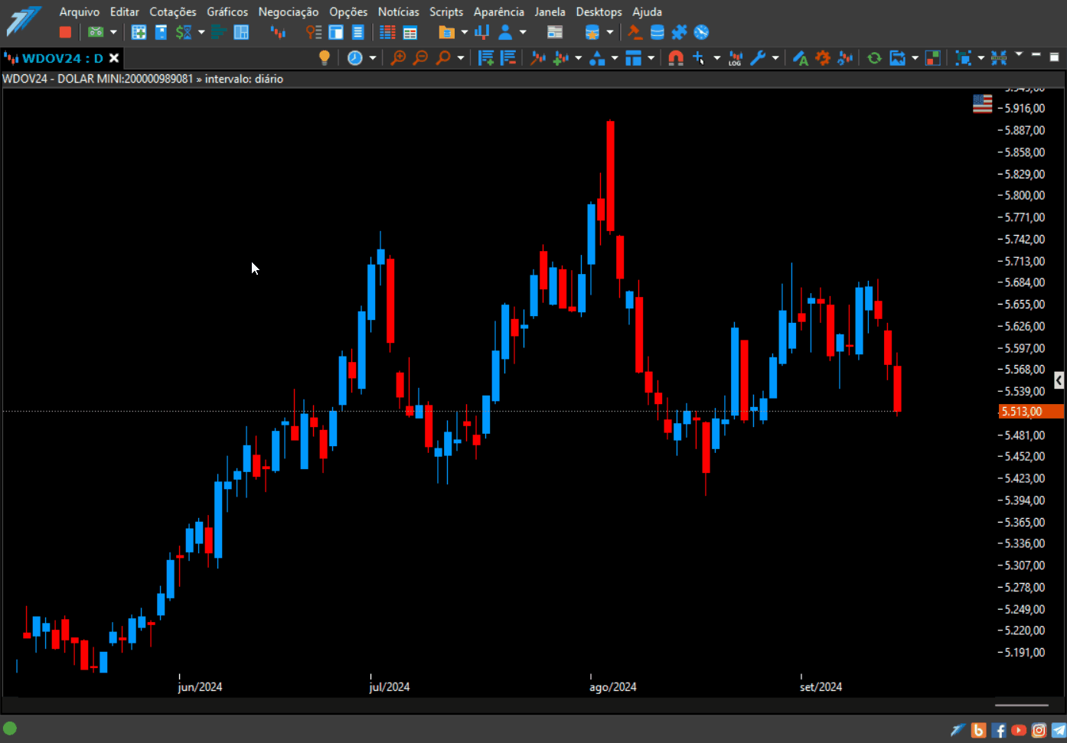Click the green connection status indicator
Screen dimensions: 1067x743
point(10,728)
